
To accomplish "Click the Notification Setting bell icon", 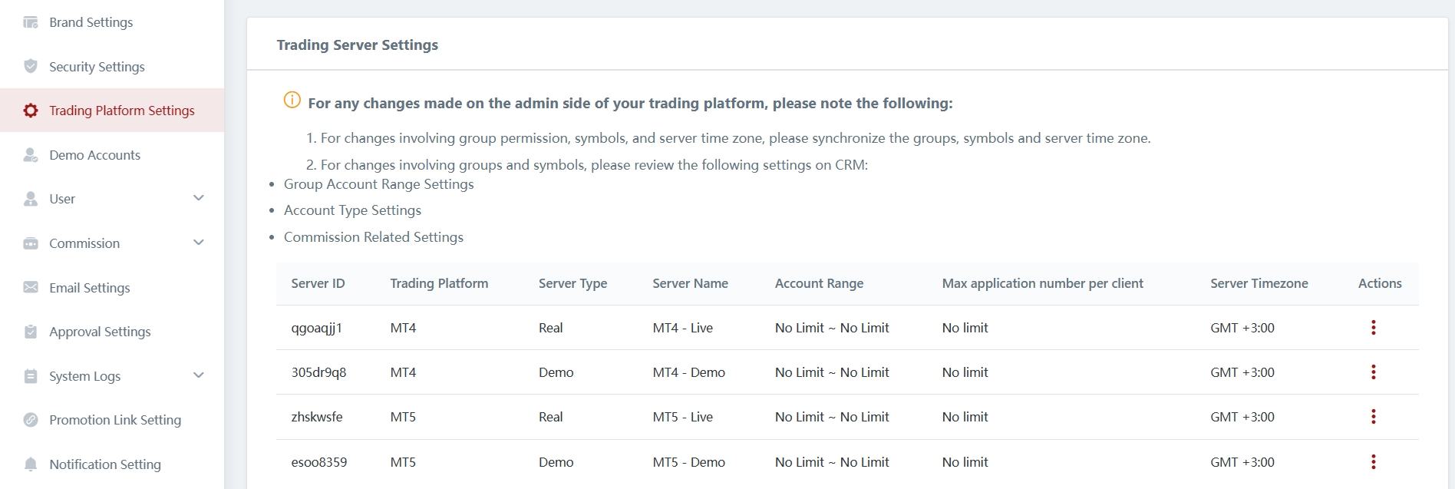I will click(x=31, y=464).
